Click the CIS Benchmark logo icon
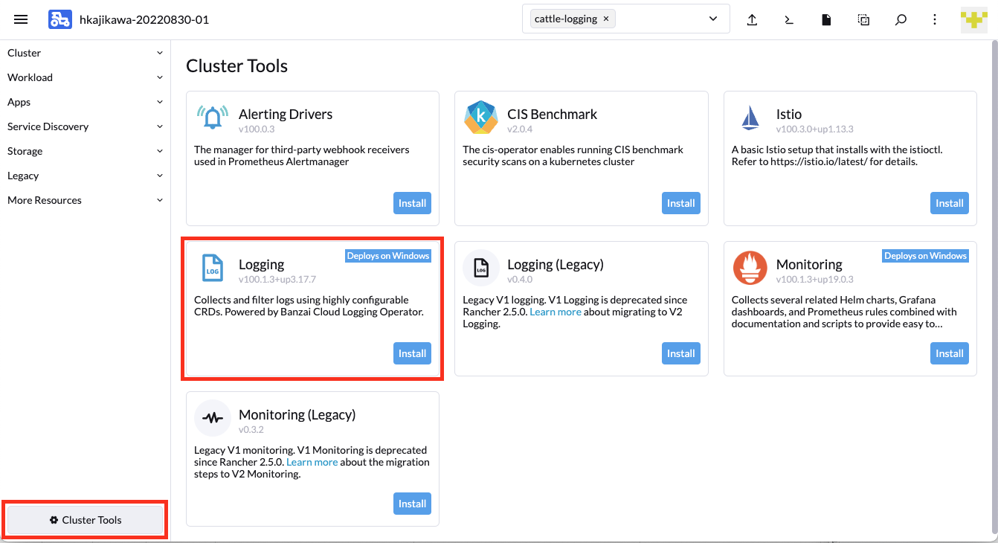This screenshot has width=998, height=543. (x=481, y=118)
